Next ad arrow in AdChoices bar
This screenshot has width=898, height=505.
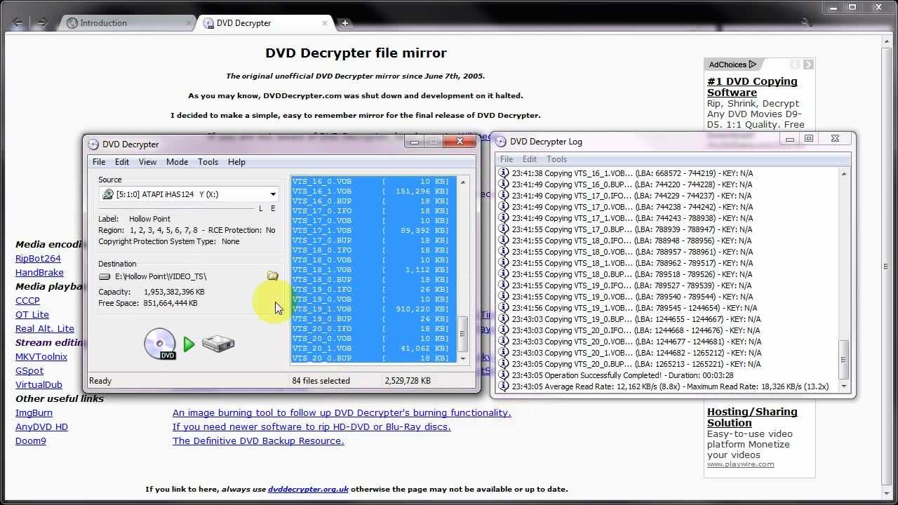point(808,65)
